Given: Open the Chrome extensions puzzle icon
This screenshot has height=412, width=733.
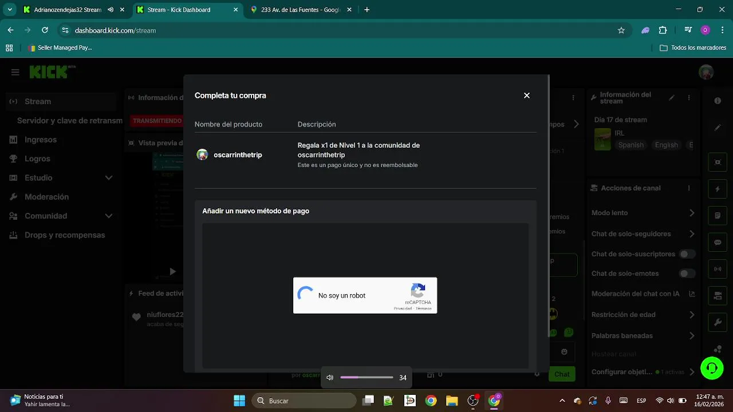Looking at the screenshot, I should pos(663,30).
